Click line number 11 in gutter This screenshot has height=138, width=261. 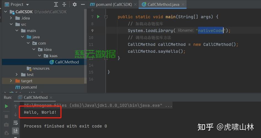click(x=91, y=44)
